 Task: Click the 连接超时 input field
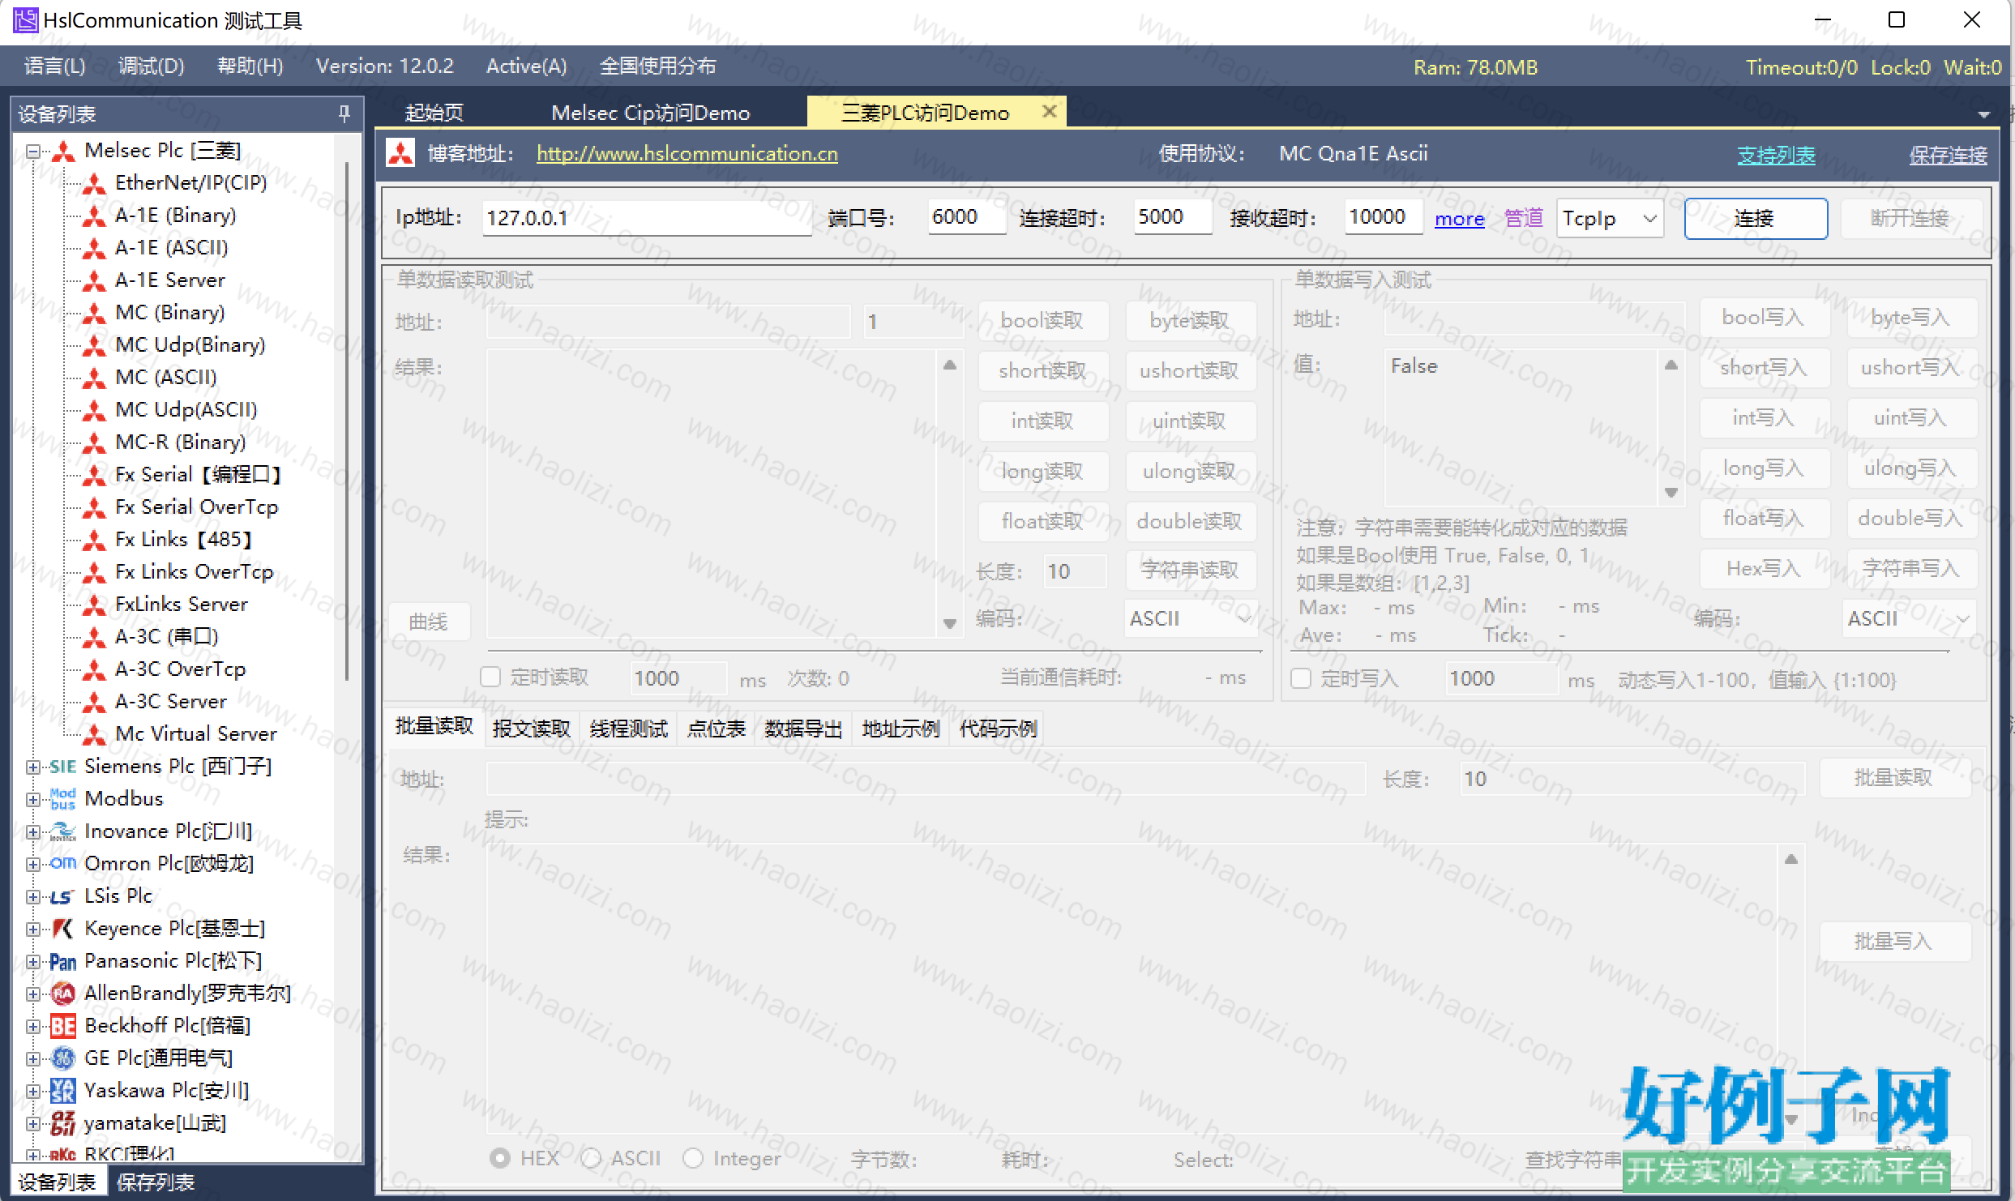pos(1172,217)
